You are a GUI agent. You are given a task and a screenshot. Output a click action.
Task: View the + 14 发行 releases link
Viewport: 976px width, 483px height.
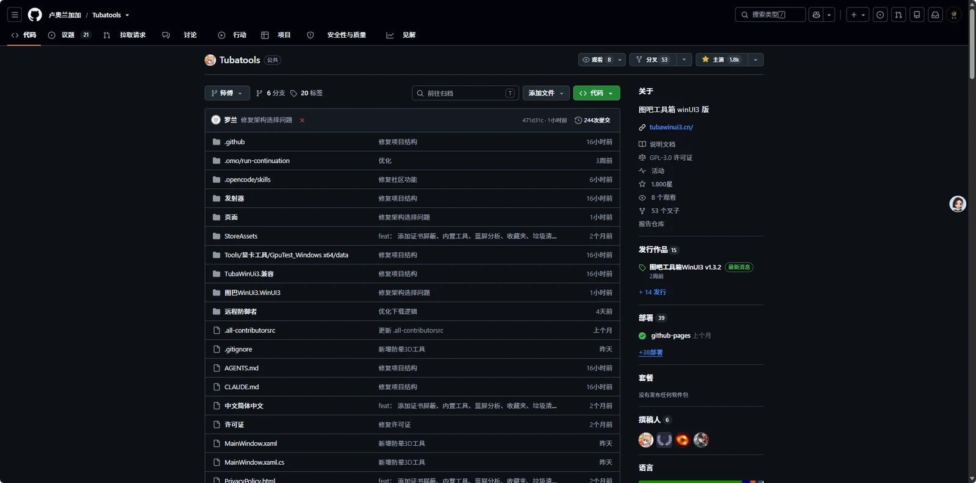pyautogui.click(x=652, y=292)
